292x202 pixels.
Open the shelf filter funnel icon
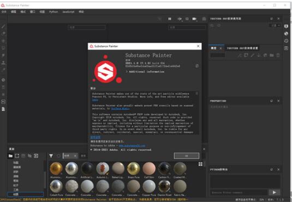(51, 156)
